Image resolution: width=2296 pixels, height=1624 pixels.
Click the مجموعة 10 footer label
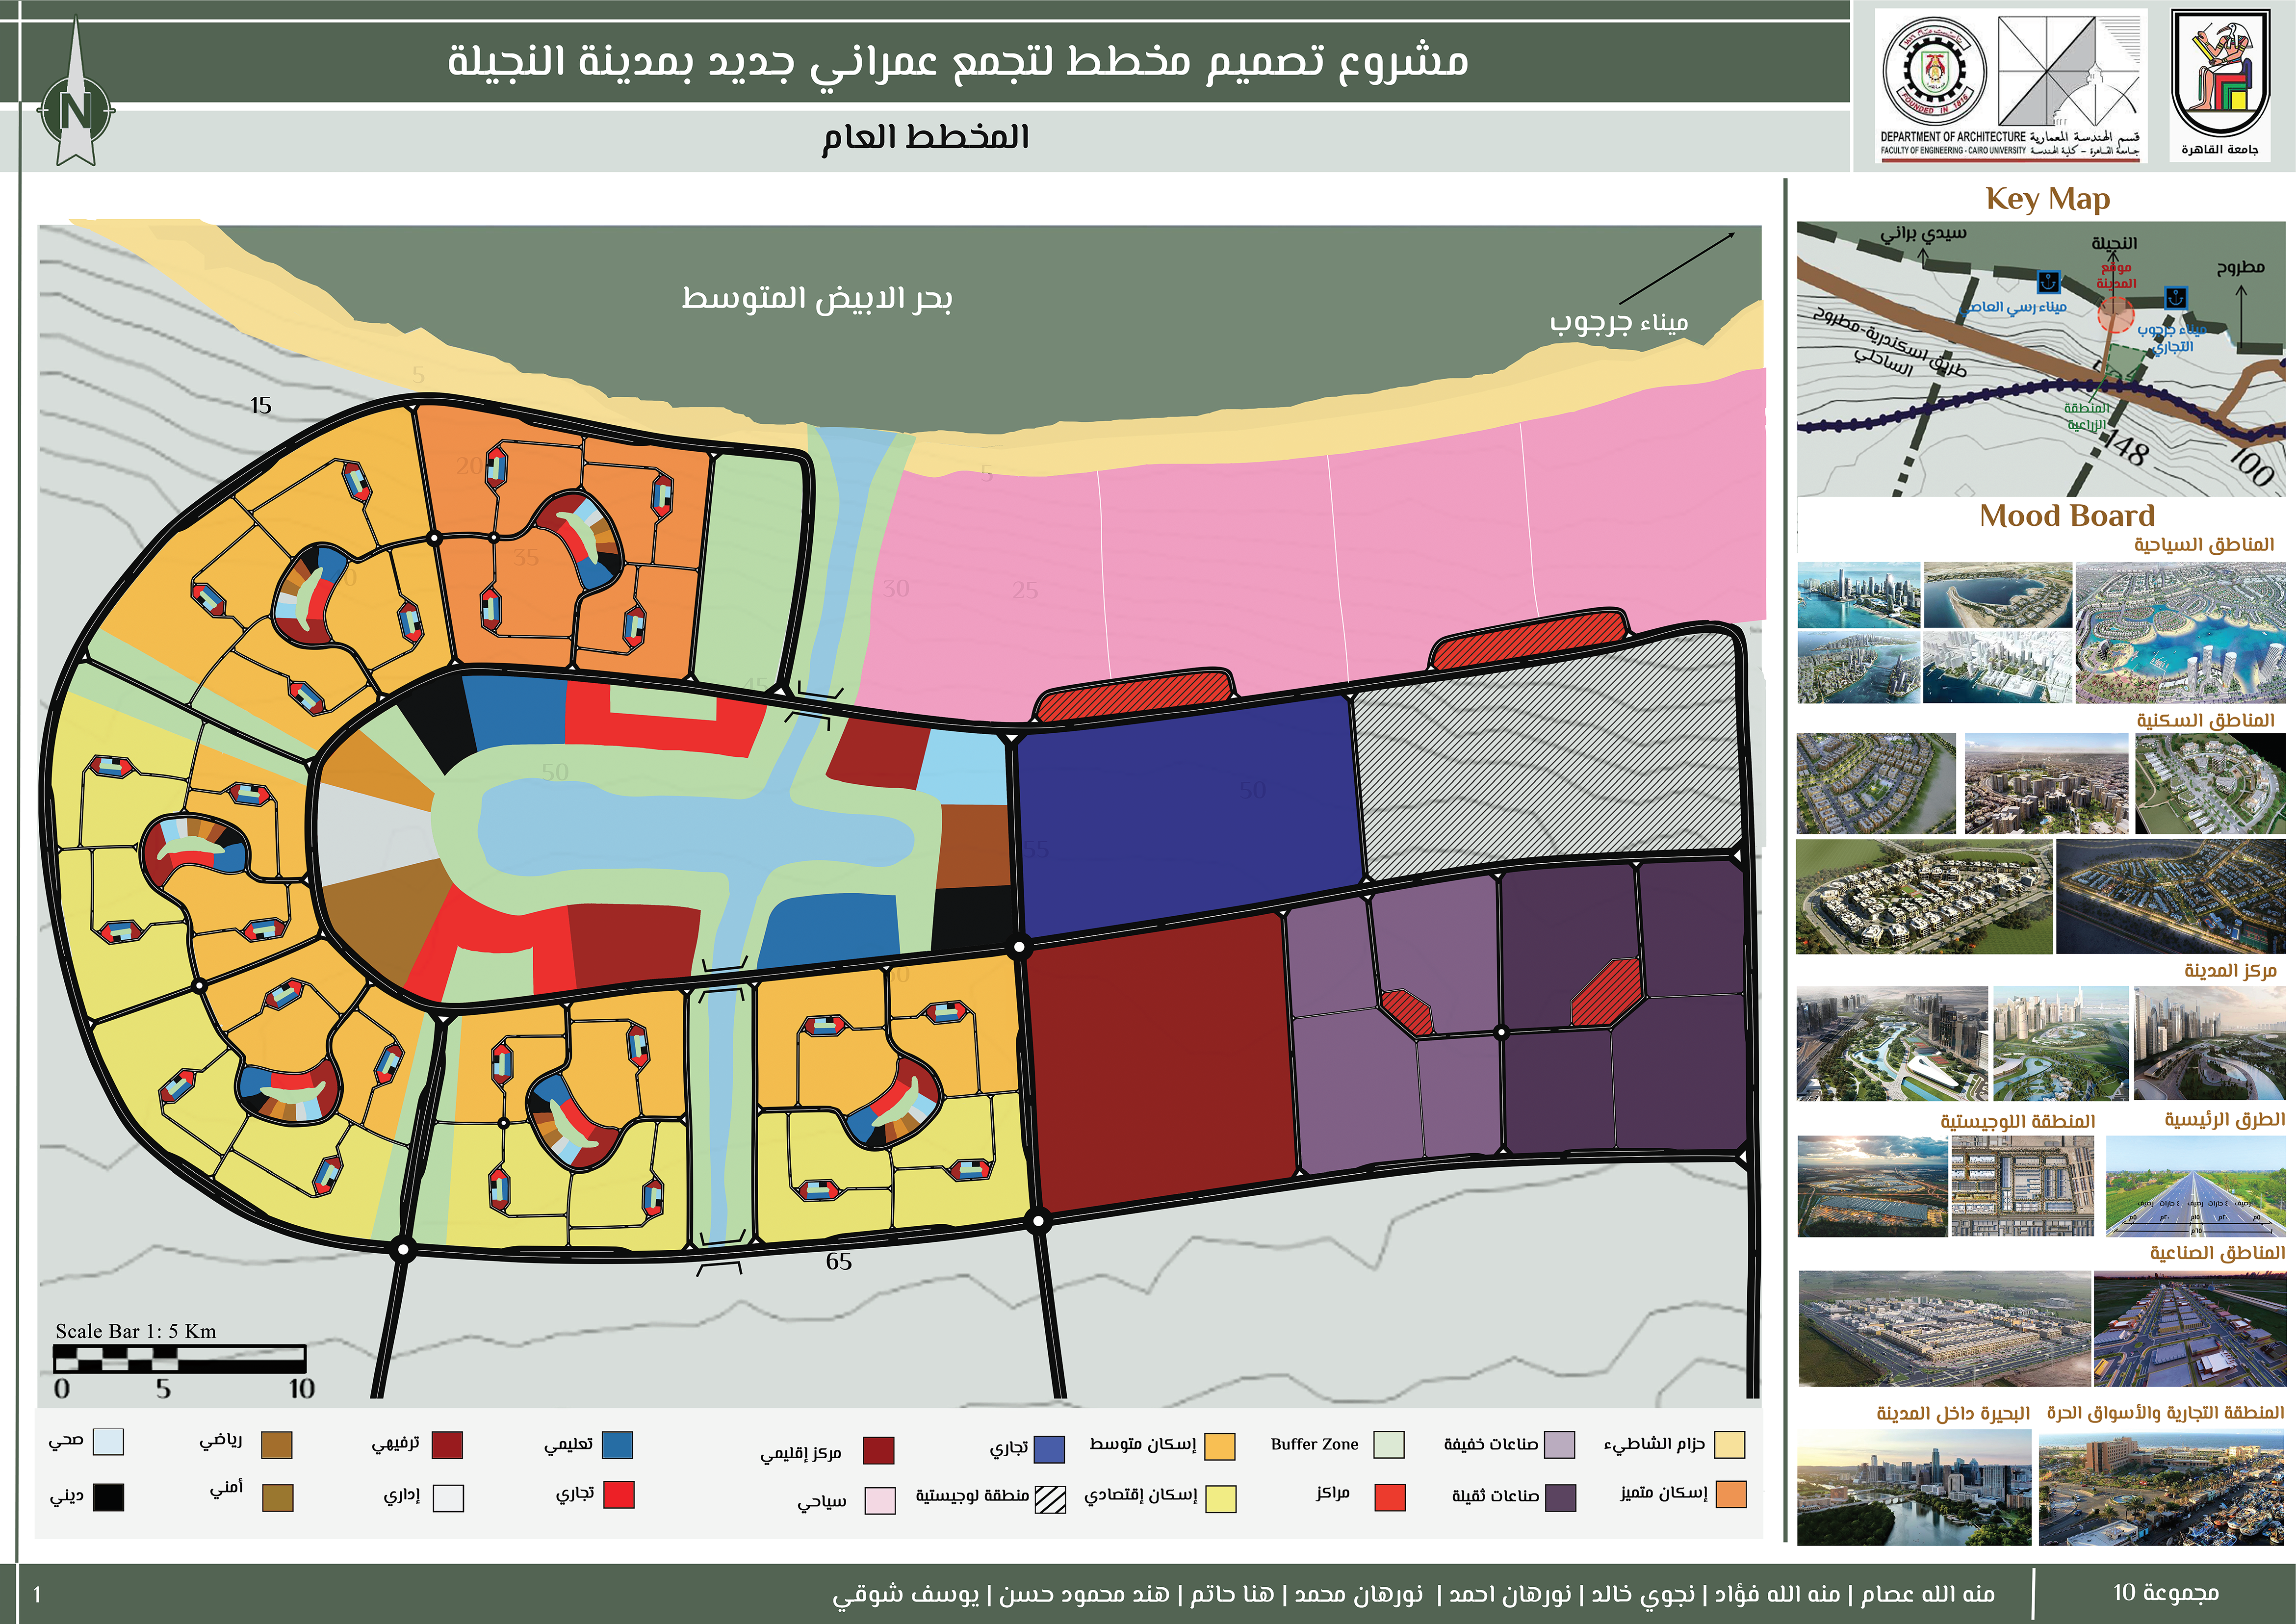tap(2166, 1592)
